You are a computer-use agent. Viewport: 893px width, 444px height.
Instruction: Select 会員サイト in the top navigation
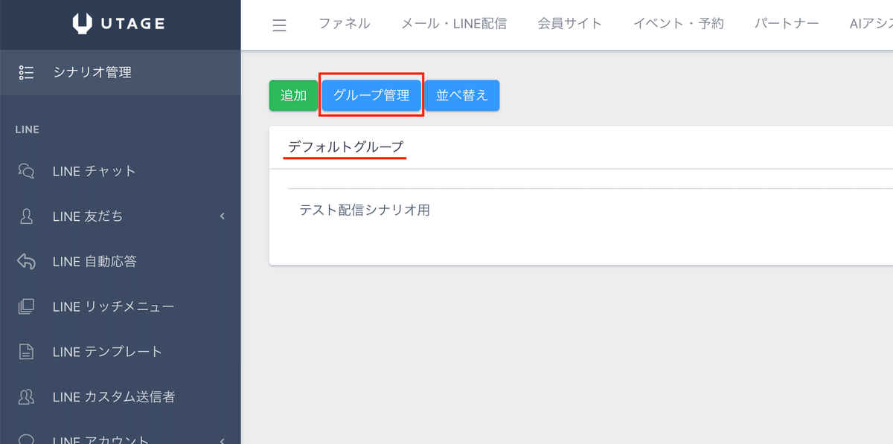coord(569,23)
